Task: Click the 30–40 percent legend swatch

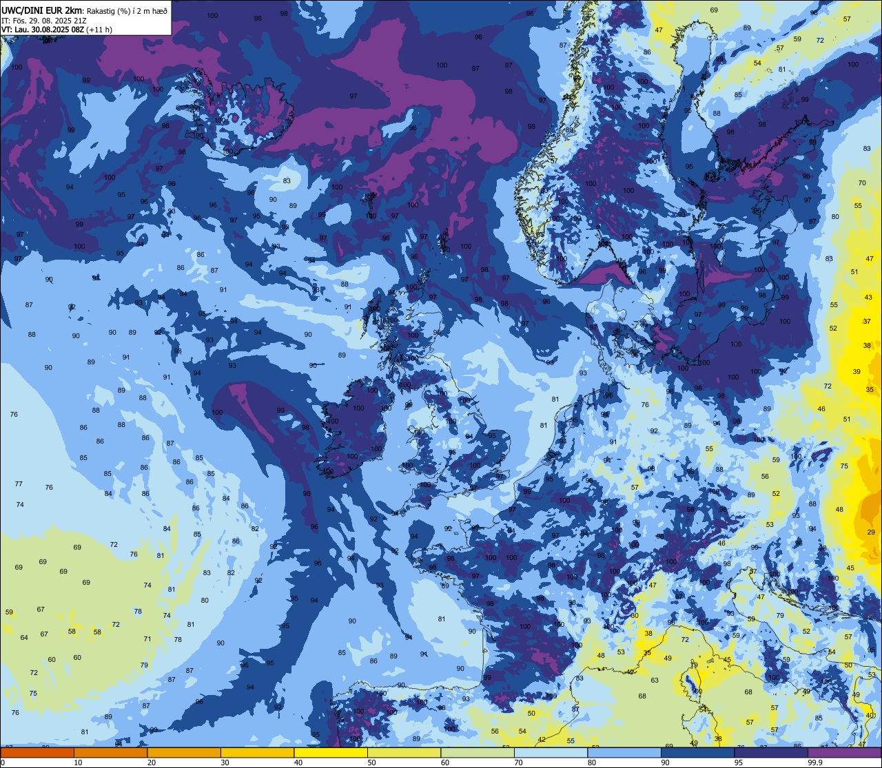Action: (257, 752)
